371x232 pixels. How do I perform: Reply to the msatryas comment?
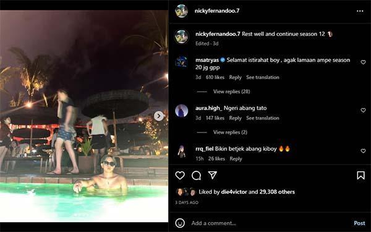tap(235, 77)
